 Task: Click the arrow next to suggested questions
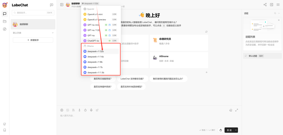[x=206, y=72]
